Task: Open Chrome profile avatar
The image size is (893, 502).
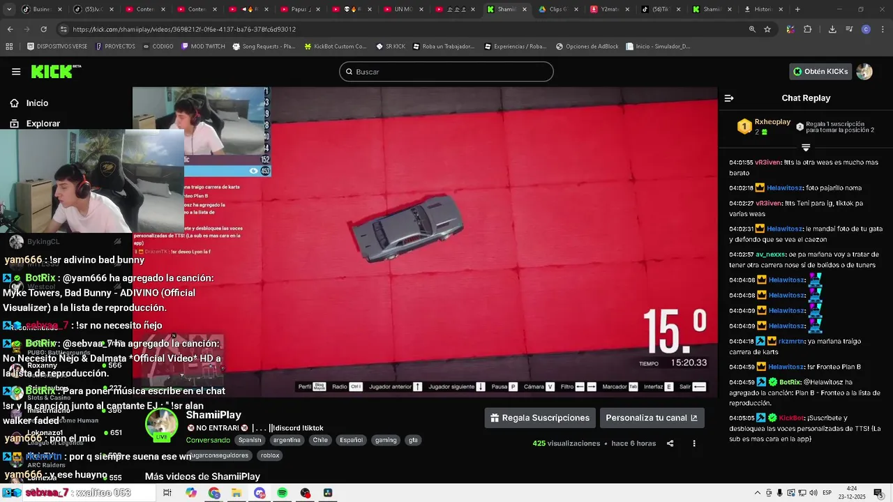Action: tap(866, 29)
